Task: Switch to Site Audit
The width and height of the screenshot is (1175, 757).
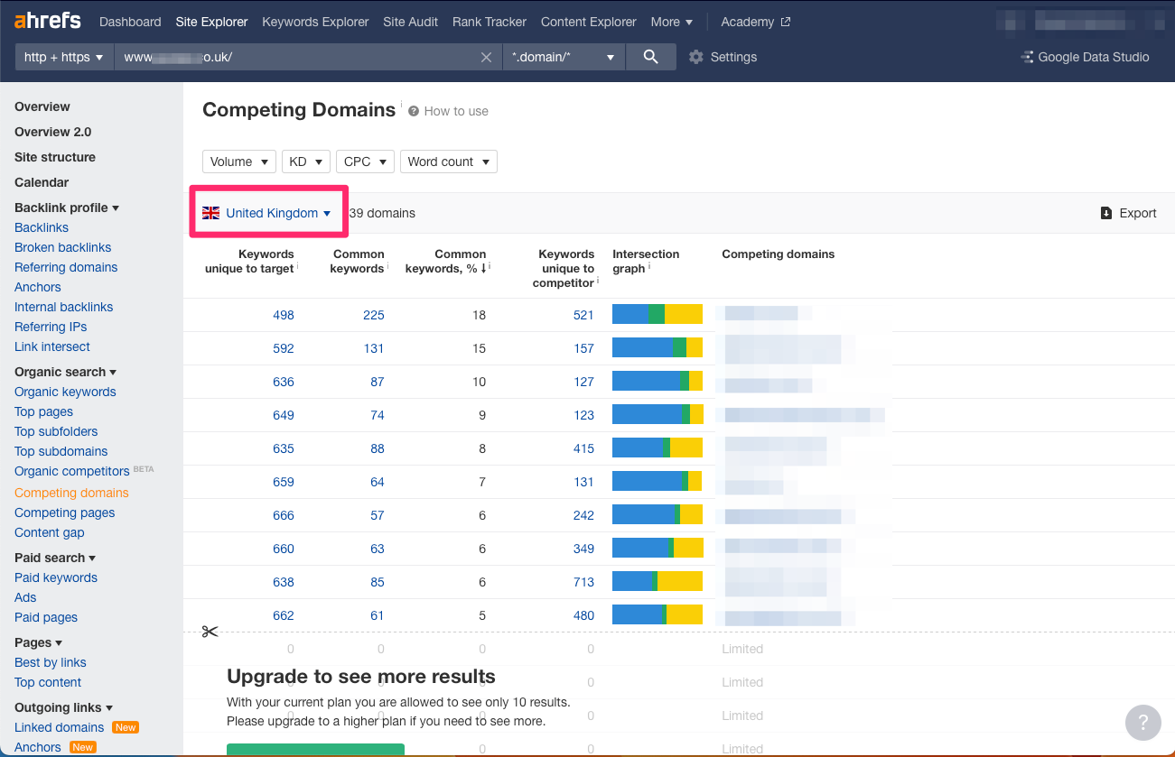Action: (x=410, y=22)
